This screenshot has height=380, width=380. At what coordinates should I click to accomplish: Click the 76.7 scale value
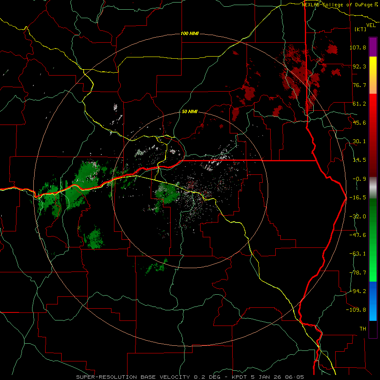point(359,85)
